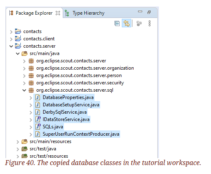This screenshot has width=211, height=174.
Task: Click the working set filter icon
Action: click(139, 23)
